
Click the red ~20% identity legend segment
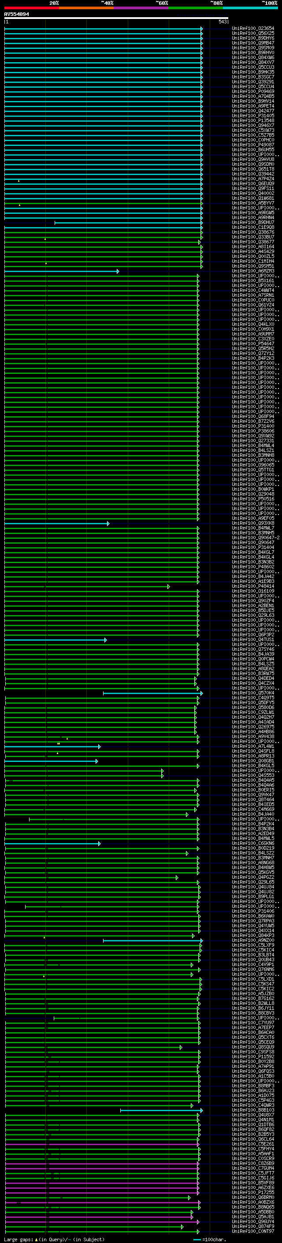[x=31, y=8]
